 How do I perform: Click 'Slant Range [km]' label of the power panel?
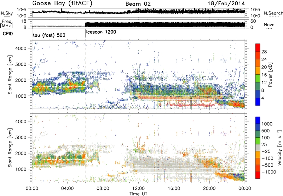10,75
